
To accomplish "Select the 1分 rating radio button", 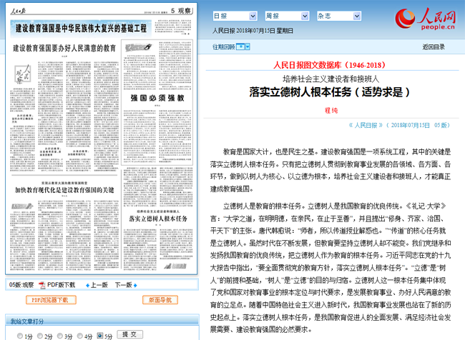I will pyautogui.click(x=20, y=335).
